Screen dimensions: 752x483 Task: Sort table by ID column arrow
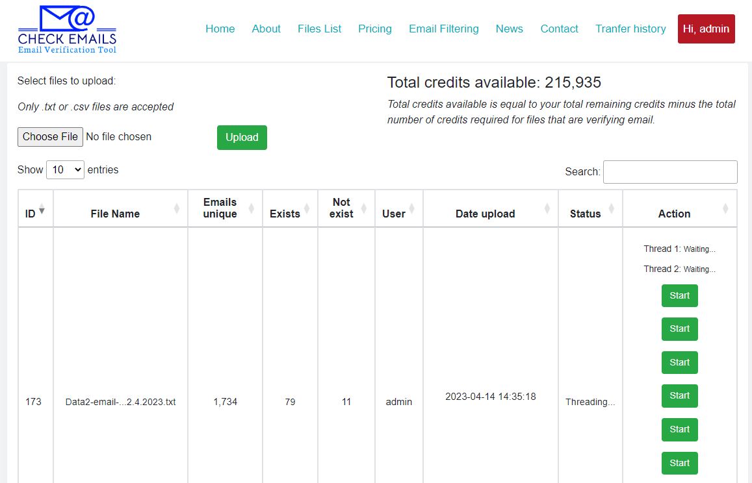click(x=42, y=210)
